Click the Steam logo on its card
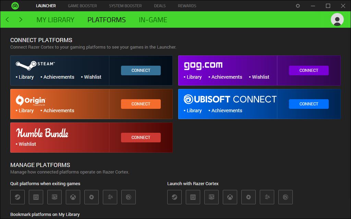This screenshot has width=351, height=219. (x=35, y=65)
